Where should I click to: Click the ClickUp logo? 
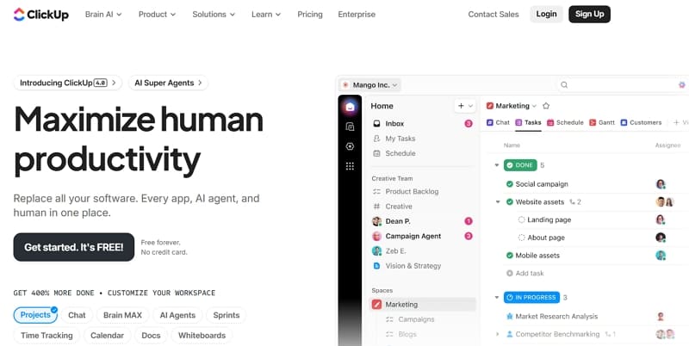[40, 15]
